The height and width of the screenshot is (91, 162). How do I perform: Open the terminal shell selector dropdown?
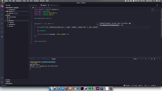pyautogui.click(x=140, y=59)
